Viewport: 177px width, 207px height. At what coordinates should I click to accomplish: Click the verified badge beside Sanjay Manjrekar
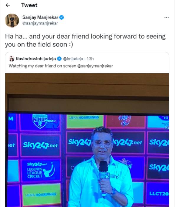(62, 17)
